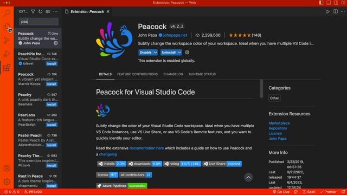Install the PeachPie extension
This screenshot has width=347, height=195.
coord(52,64)
